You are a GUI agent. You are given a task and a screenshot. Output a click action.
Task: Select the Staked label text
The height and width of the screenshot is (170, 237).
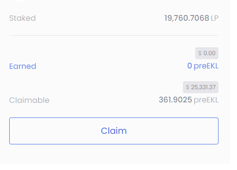click(22, 18)
